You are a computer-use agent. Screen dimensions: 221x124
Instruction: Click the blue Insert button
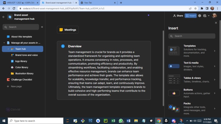tap(191, 16)
